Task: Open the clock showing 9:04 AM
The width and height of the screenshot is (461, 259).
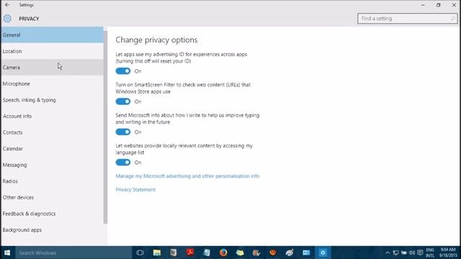Action: click(x=448, y=253)
